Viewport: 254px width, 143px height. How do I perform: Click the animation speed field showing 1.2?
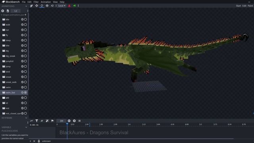[15, 11]
